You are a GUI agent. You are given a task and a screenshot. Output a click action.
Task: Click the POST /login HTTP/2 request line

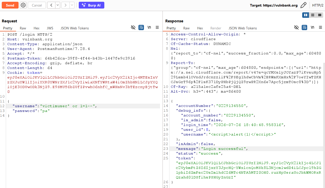[30, 34]
